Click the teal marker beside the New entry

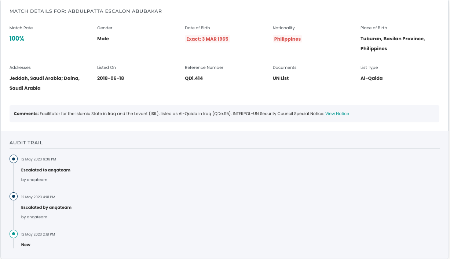pos(14,234)
